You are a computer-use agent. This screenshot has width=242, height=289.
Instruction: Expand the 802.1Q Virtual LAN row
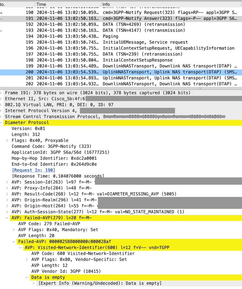click(x=1, y=105)
